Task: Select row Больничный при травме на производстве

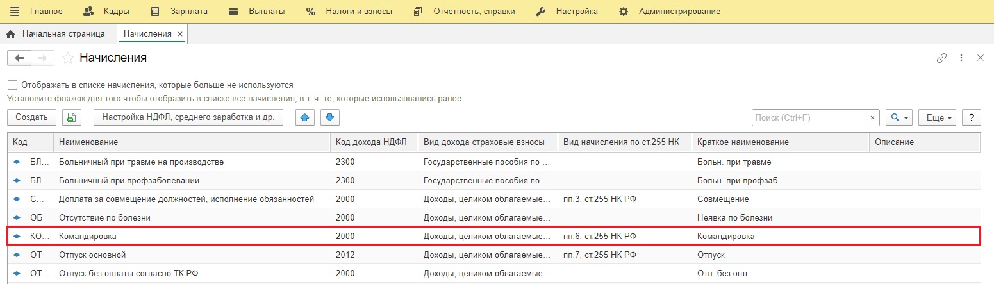Action: tap(493, 162)
